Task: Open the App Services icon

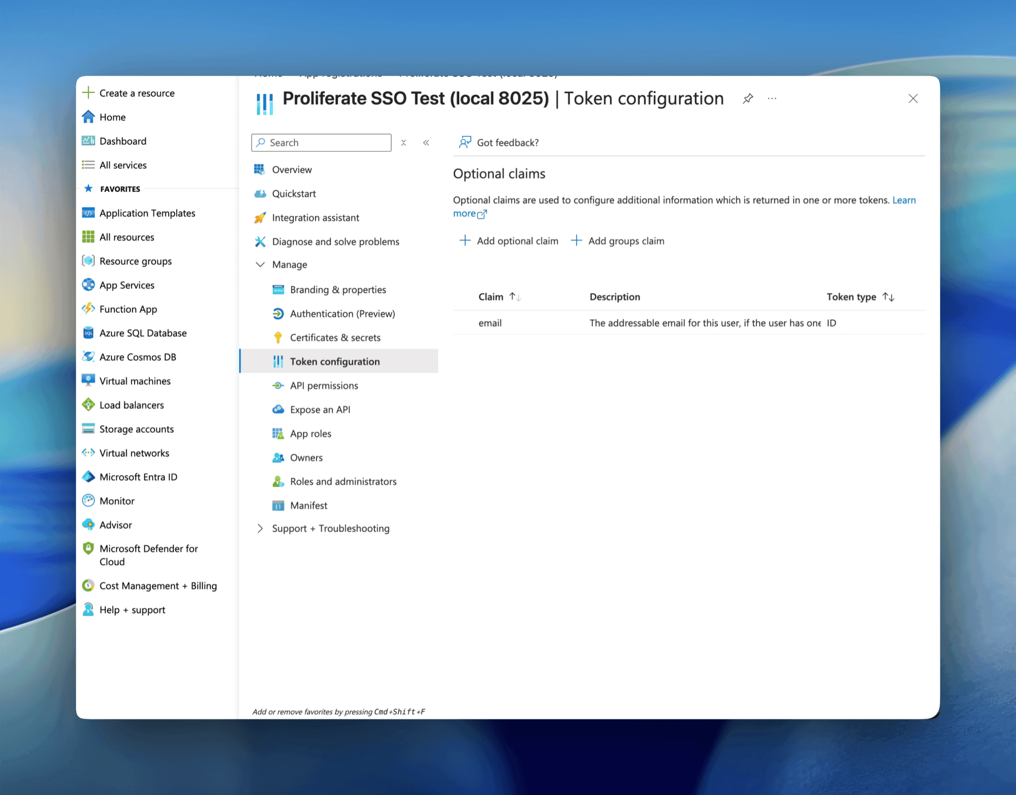Action: [88, 284]
